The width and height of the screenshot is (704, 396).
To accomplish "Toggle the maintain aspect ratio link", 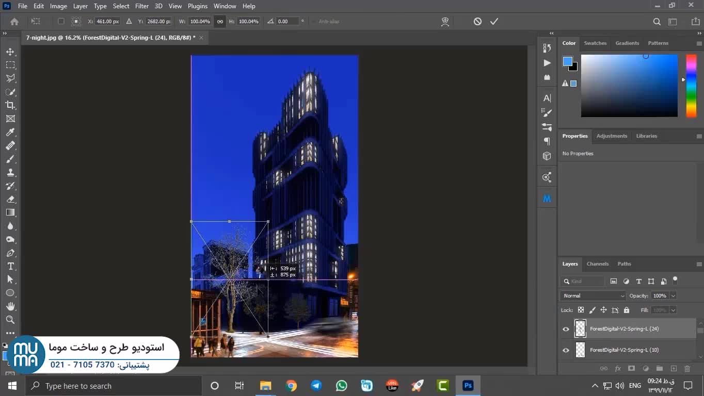I will tap(220, 21).
